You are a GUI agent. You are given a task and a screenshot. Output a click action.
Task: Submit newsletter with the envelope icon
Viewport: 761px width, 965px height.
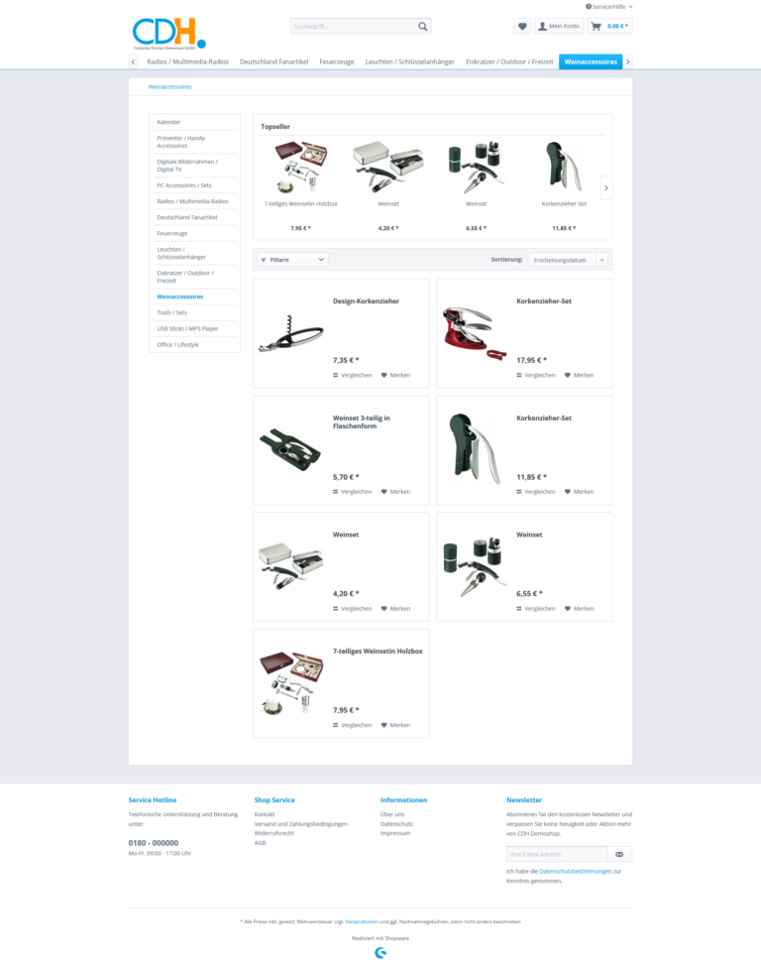click(x=619, y=854)
